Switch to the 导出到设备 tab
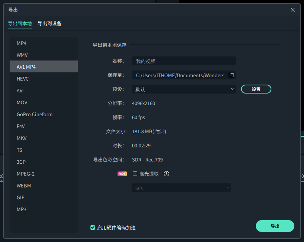This screenshot has width=304, height=242. (49, 24)
